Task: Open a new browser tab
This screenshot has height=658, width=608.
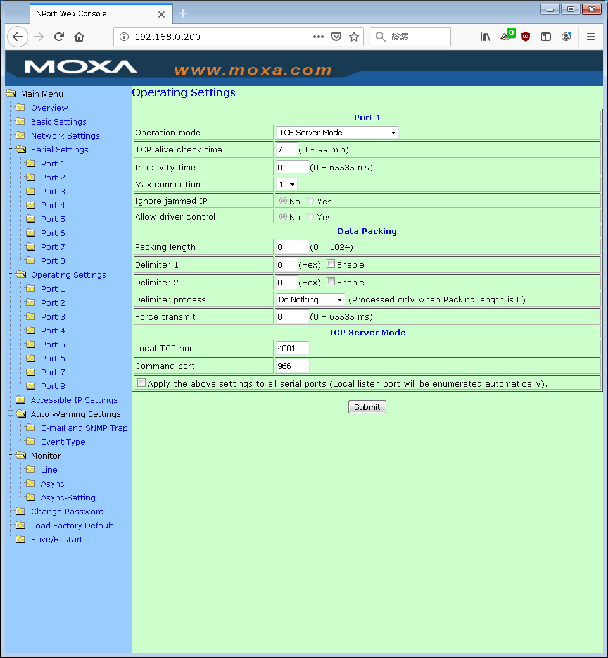Action: point(183,13)
